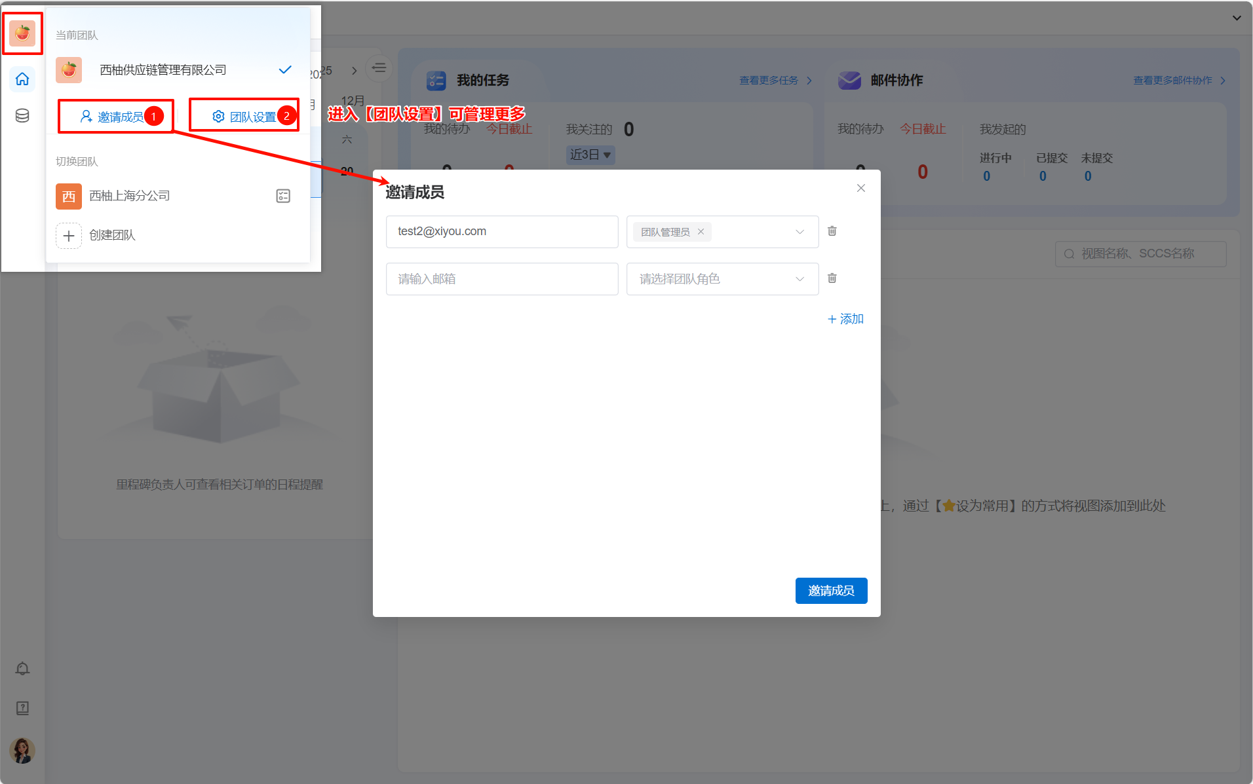Open the user avatar at bottom left
This screenshot has height=784, width=1253.
pos(22,751)
